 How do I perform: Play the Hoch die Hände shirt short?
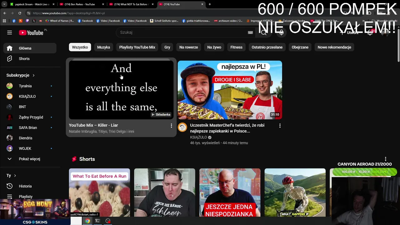click(165, 192)
